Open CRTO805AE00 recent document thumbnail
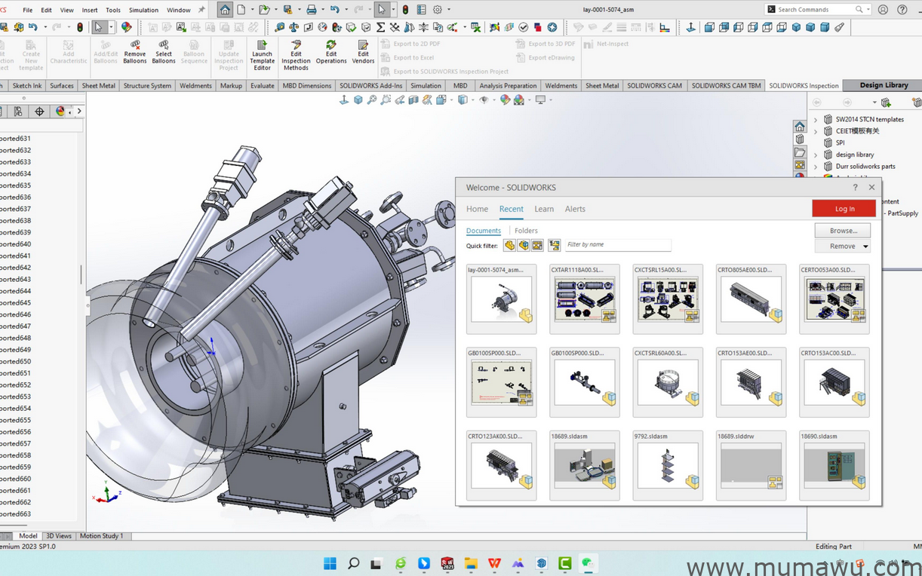The image size is (922, 576). tap(751, 299)
